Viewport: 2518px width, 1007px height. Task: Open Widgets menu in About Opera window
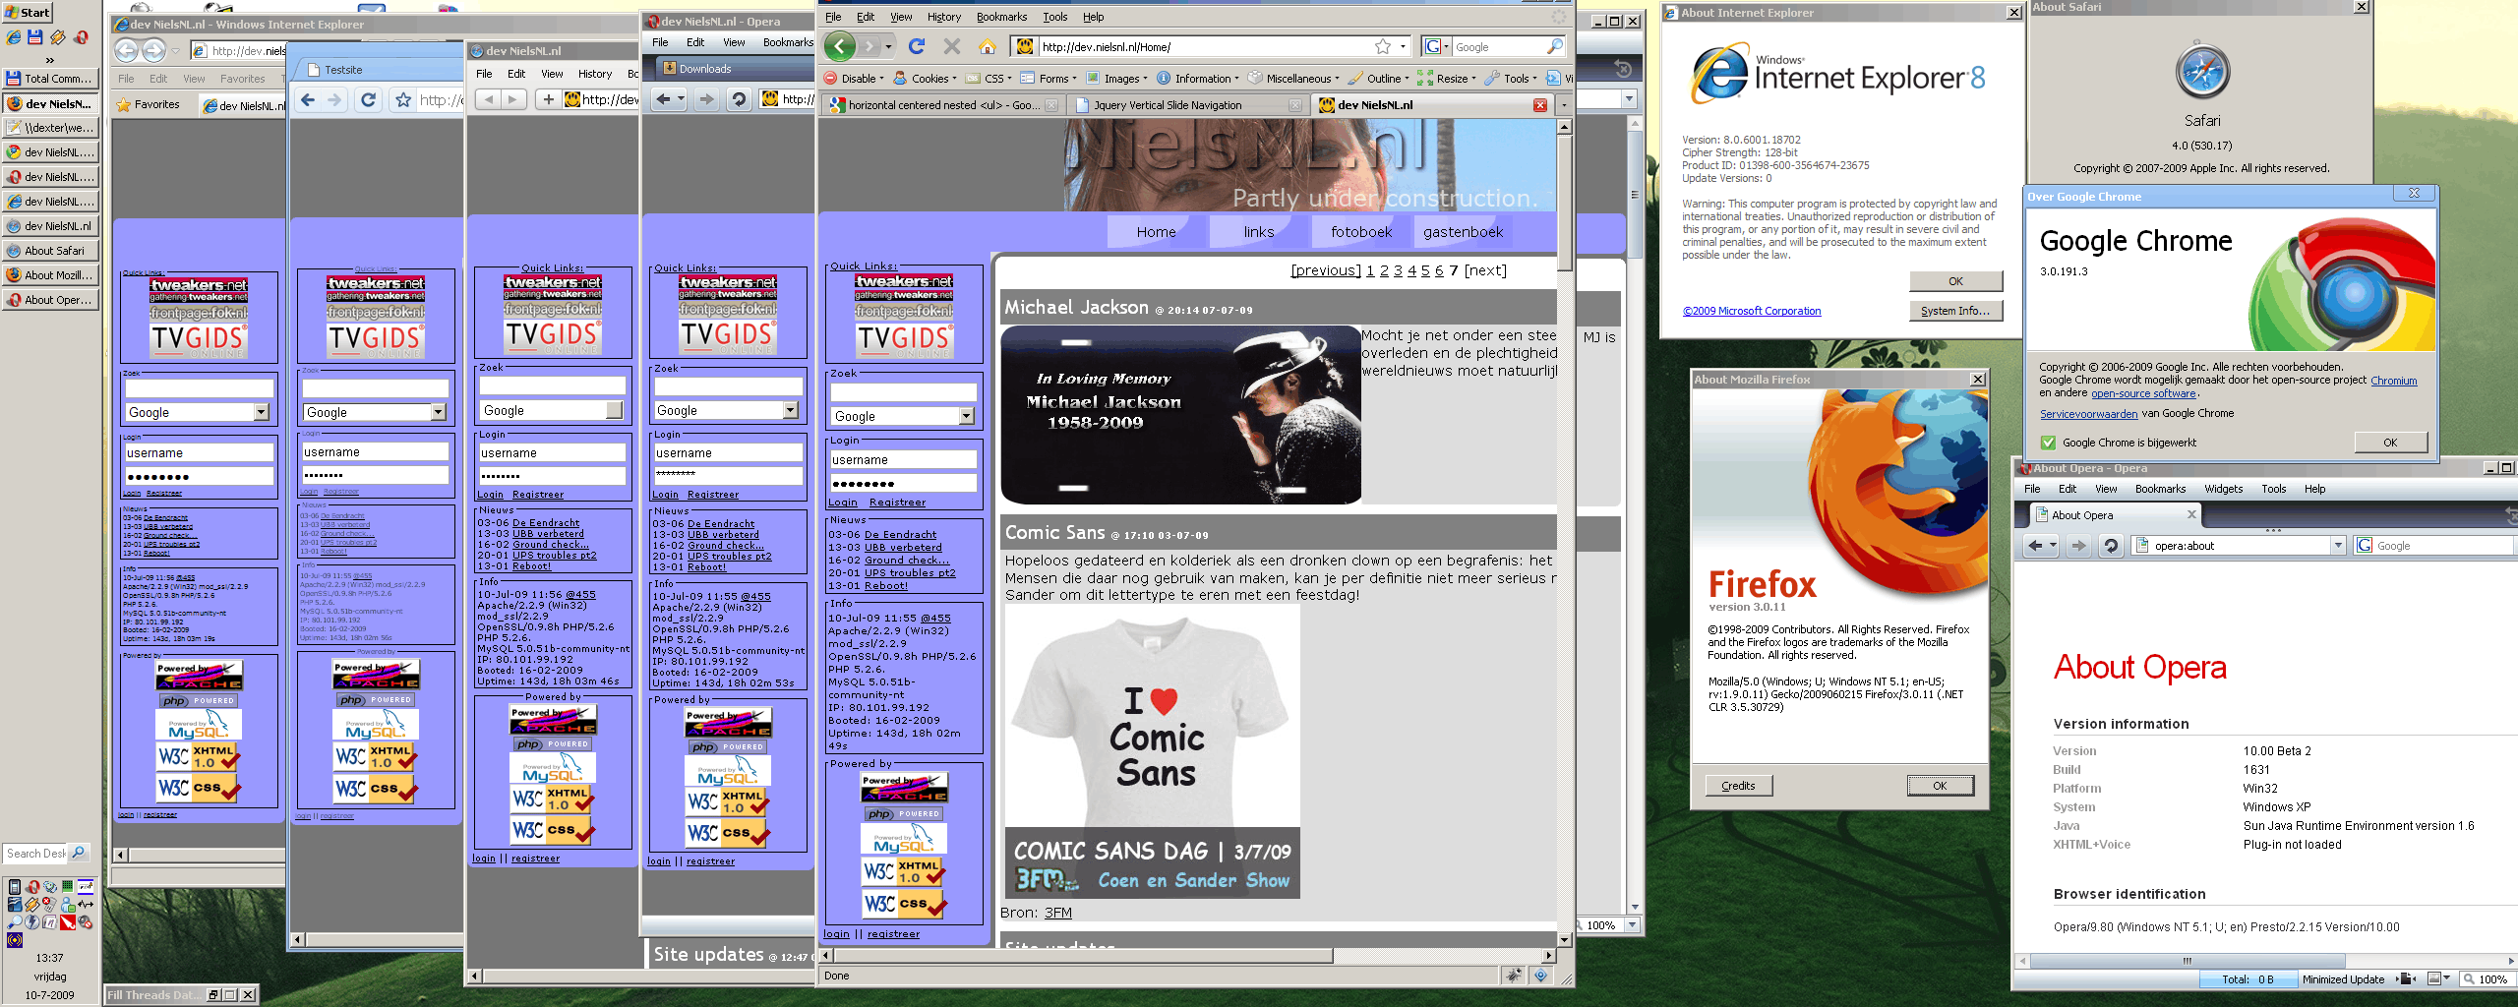(2223, 489)
